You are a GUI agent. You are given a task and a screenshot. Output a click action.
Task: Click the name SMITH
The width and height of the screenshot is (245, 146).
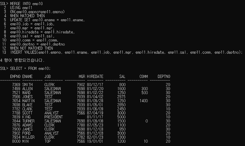click(x=28, y=85)
